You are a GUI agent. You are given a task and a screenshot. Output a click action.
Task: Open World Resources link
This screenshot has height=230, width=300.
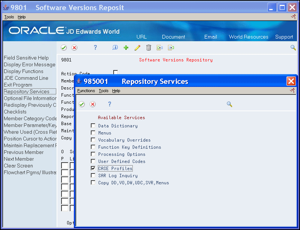[x=249, y=37]
